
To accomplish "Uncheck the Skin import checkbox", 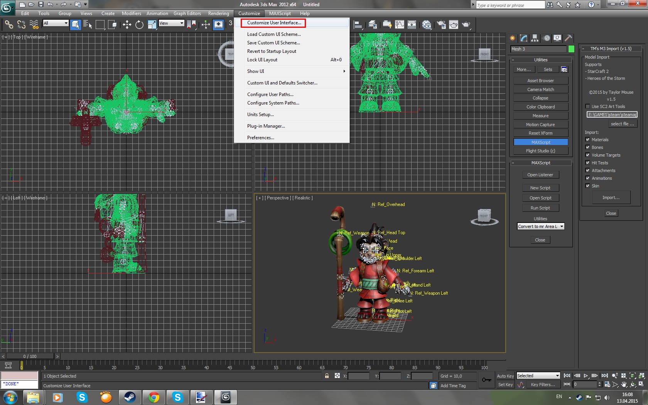I will click(587, 186).
